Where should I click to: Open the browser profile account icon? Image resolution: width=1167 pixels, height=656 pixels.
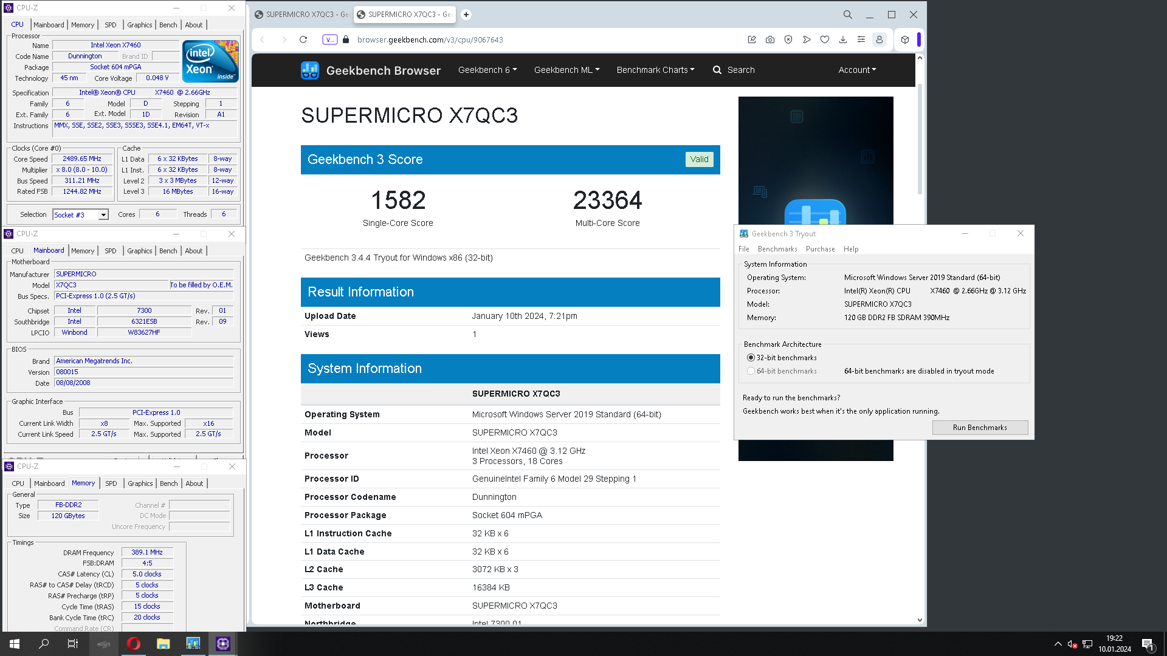[880, 39]
